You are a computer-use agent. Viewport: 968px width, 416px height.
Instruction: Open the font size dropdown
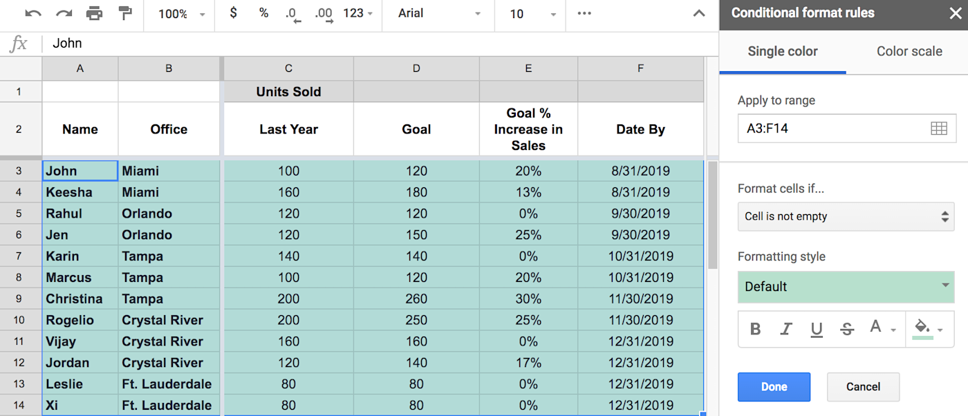click(x=530, y=13)
